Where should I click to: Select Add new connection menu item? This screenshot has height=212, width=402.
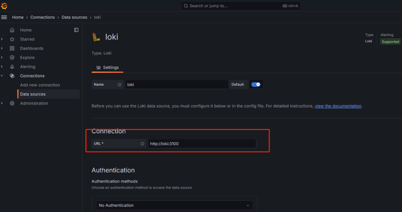pyautogui.click(x=40, y=85)
